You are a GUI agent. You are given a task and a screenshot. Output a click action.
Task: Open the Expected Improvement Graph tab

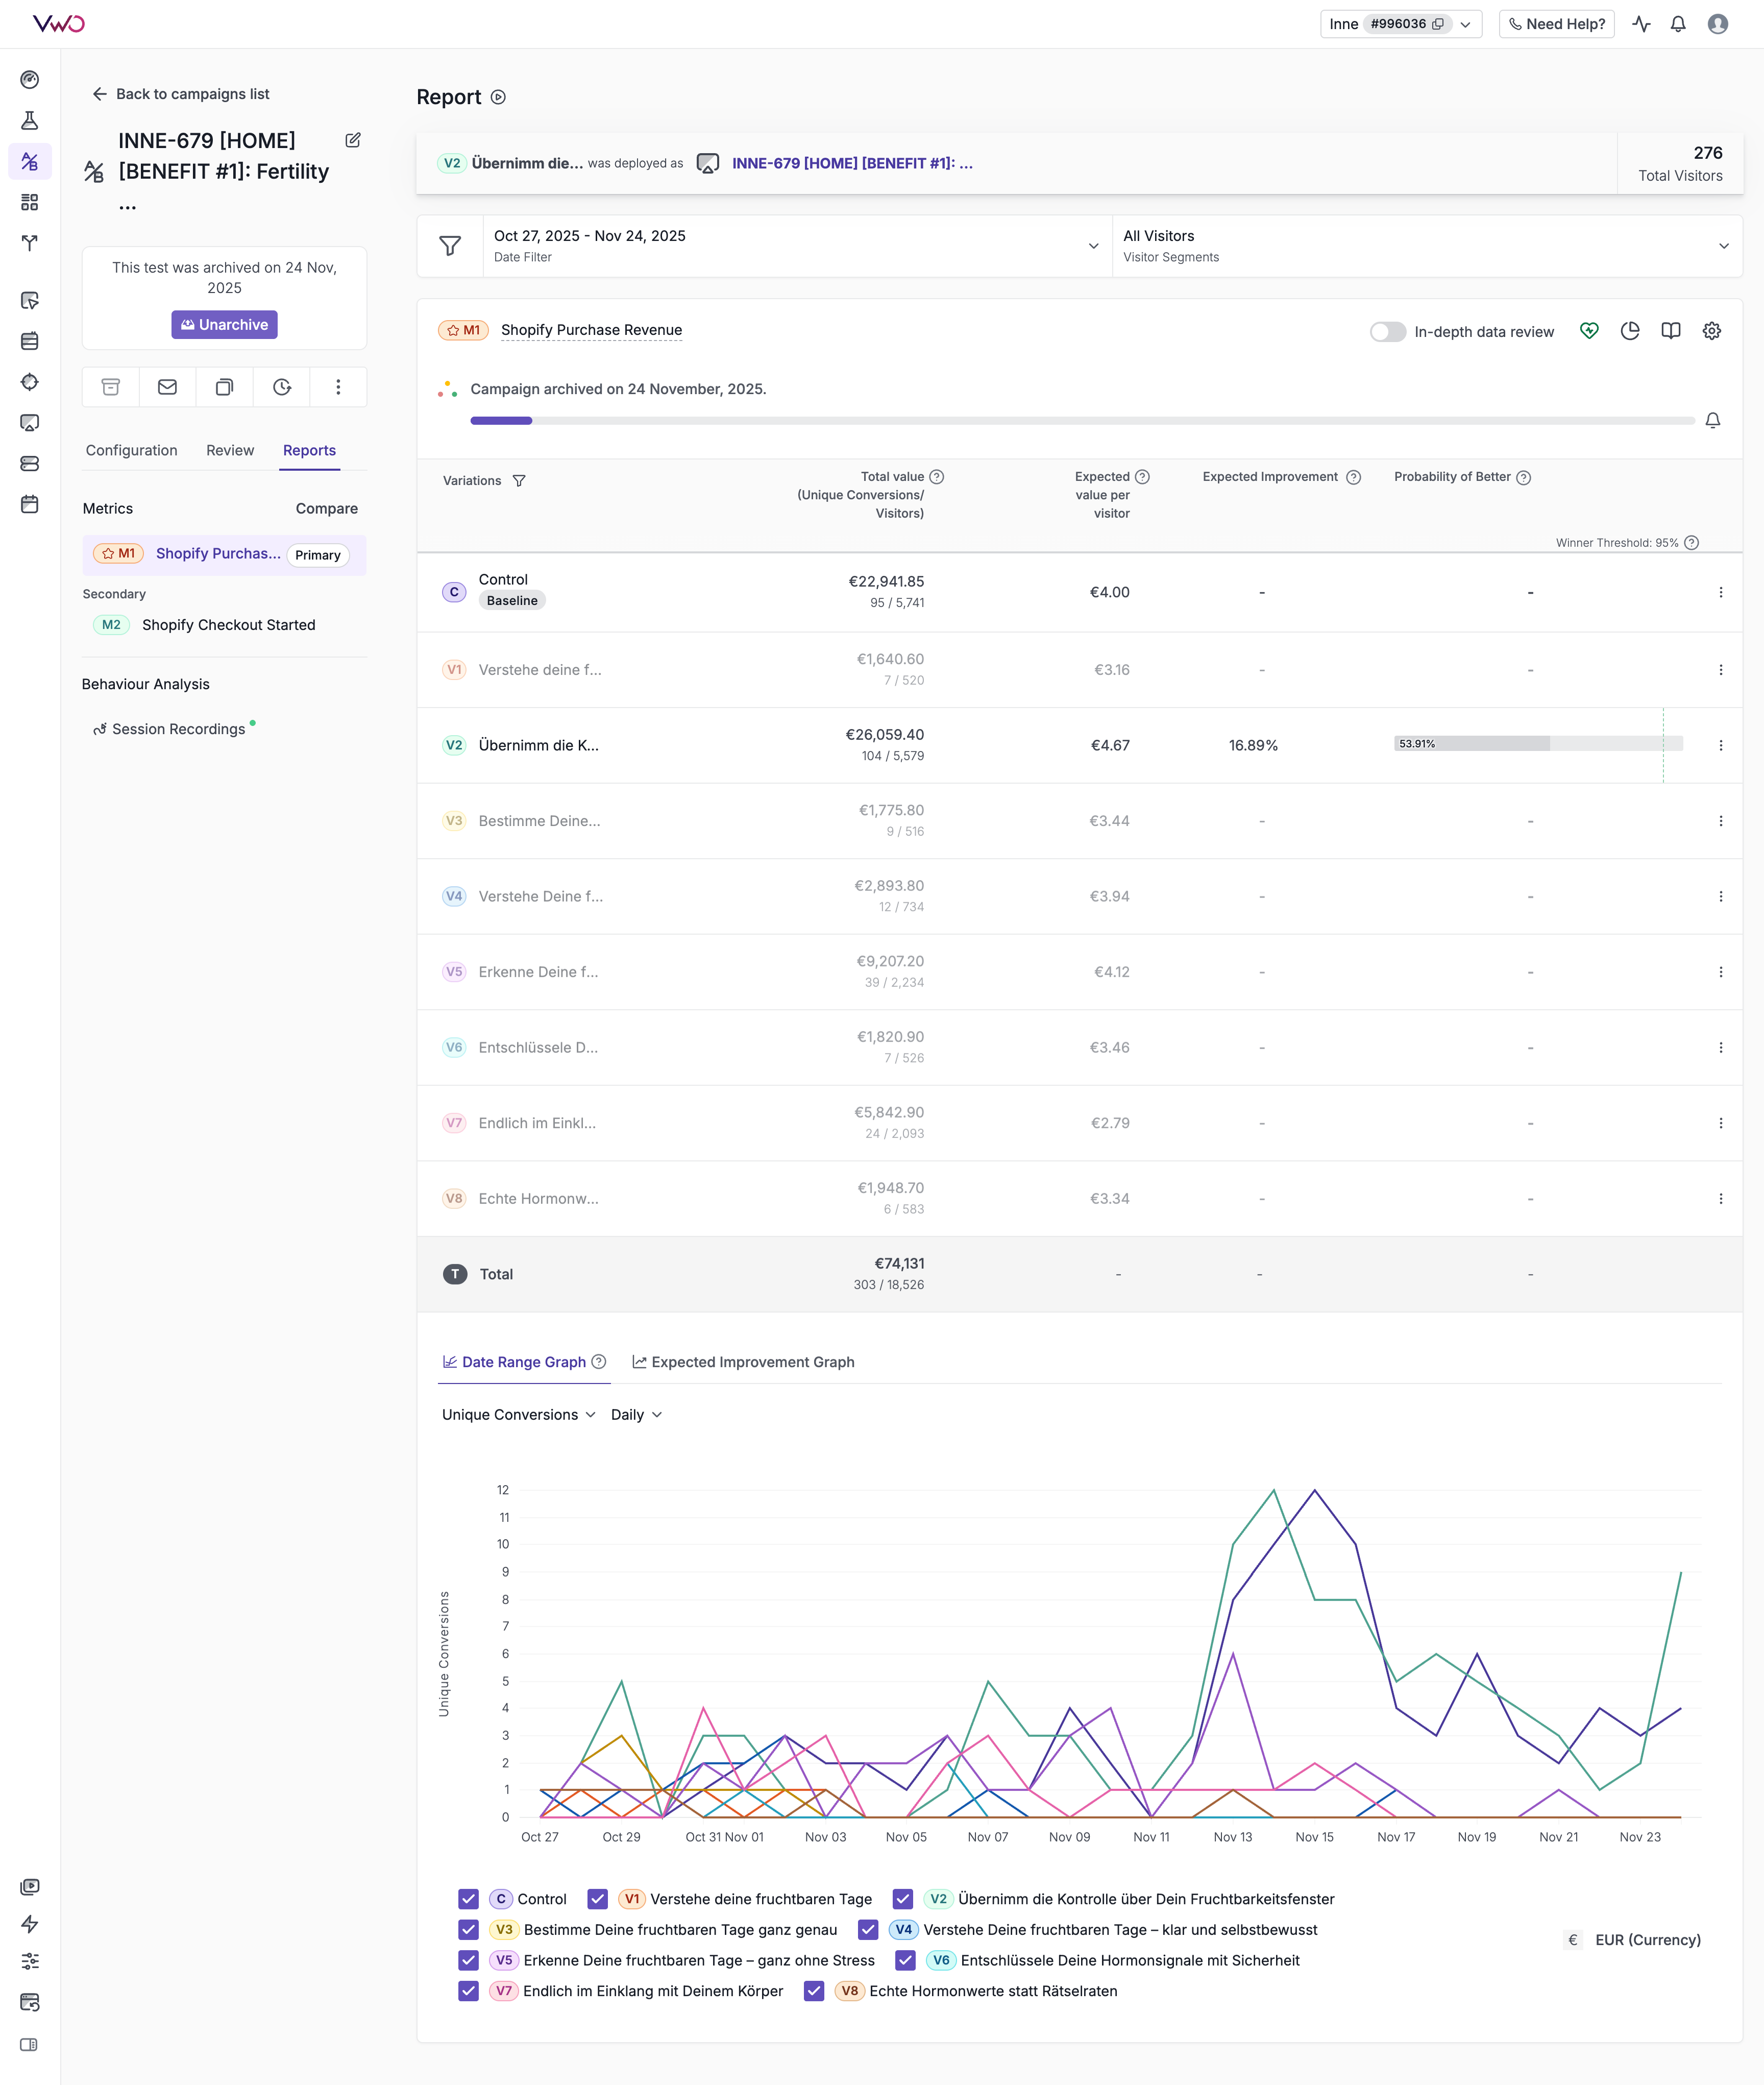743,1362
